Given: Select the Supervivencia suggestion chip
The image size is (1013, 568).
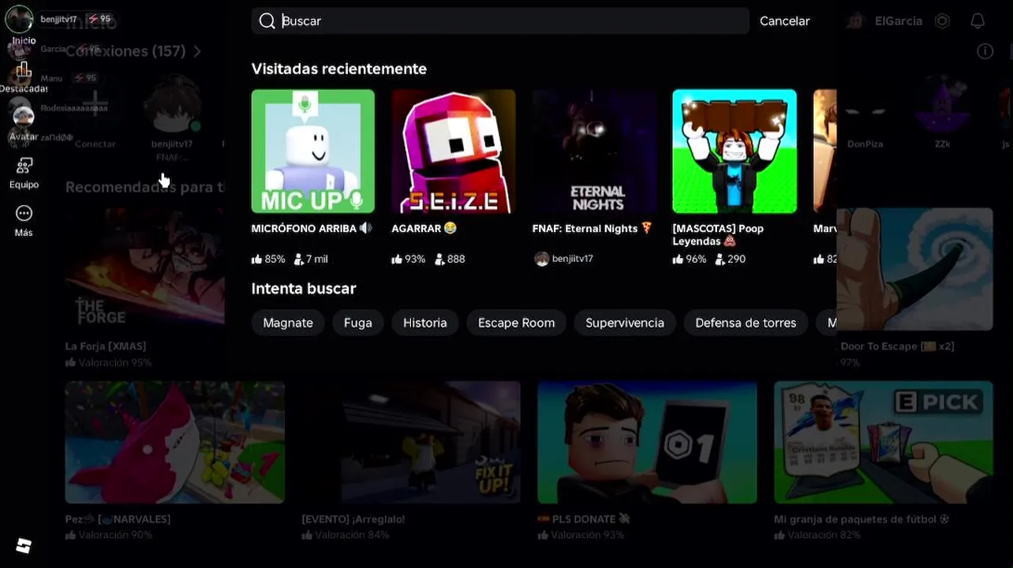Looking at the screenshot, I should click(x=625, y=323).
